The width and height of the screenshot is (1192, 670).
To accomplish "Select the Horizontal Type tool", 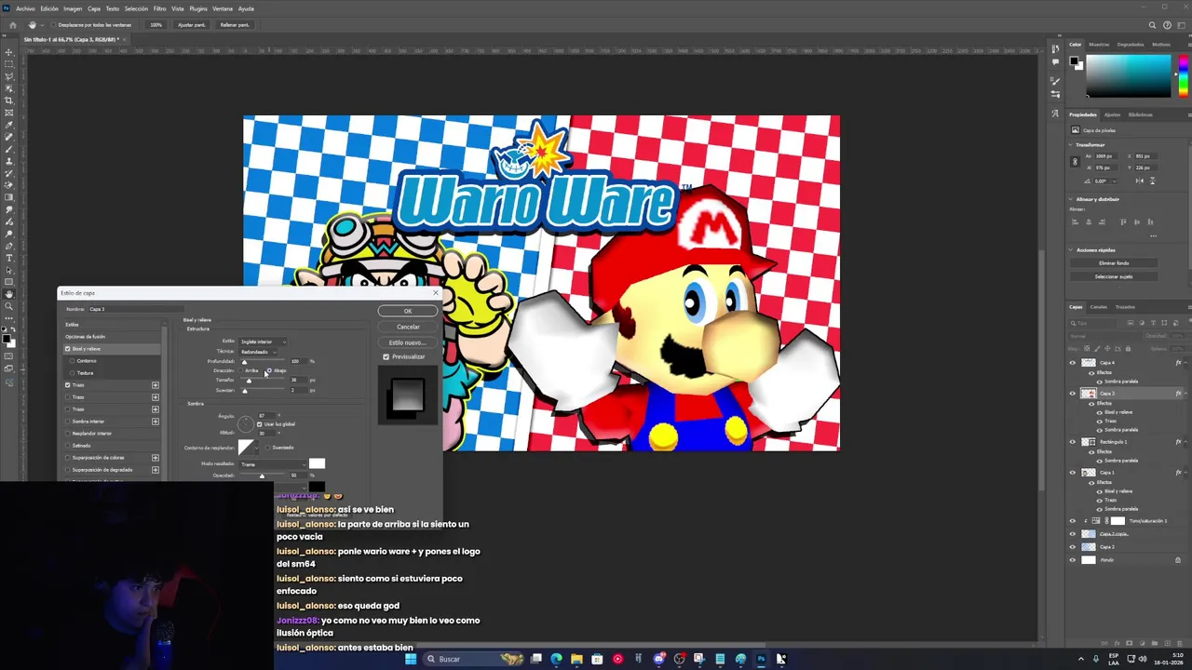I will (9, 258).
